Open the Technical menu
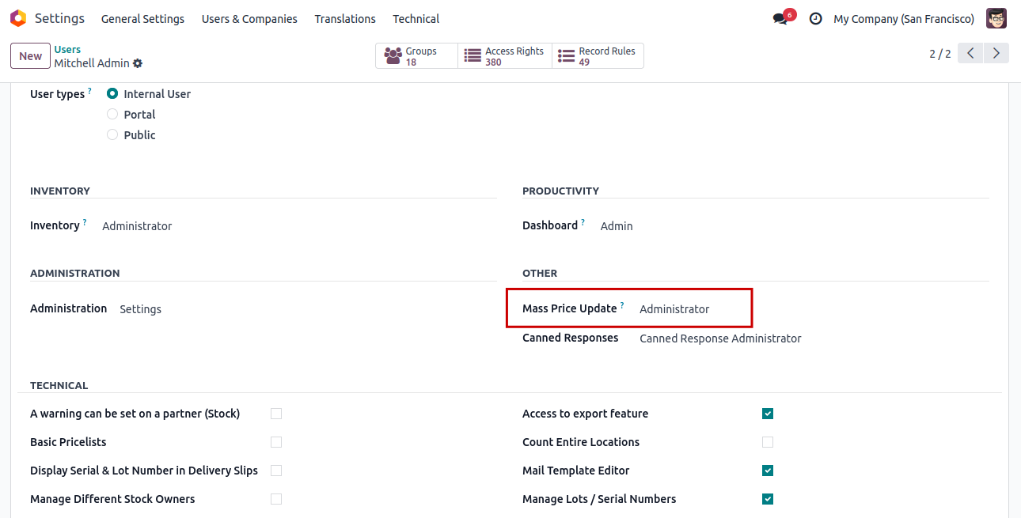The width and height of the screenshot is (1021, 518). tap(416, 19)
